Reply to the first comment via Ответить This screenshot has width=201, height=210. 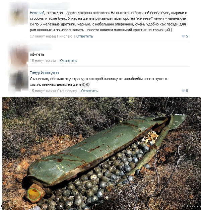click(x=85, y=36)
